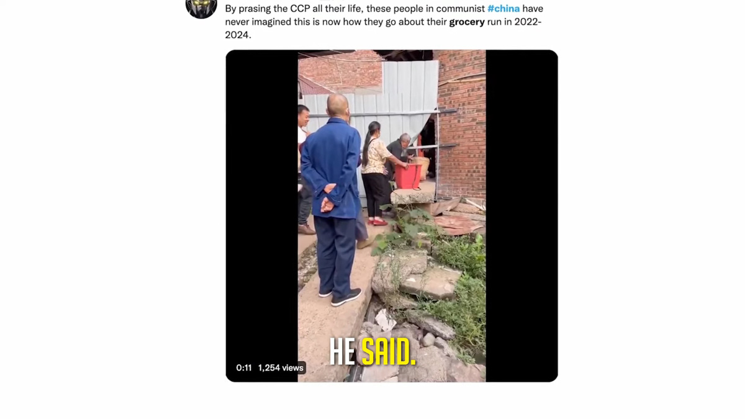745x419 pixels.
Task: Click the word 'CCP' in tweet text
Action: coord(300,9)
